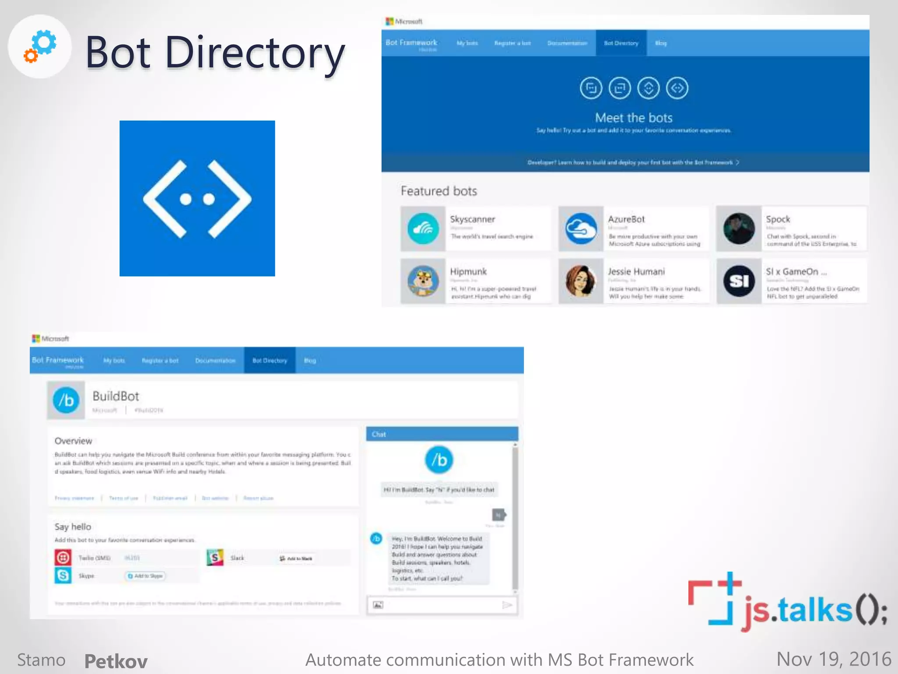898x674 pixels.
Task: Click the Overview section heading
Action: pos(73,441)
